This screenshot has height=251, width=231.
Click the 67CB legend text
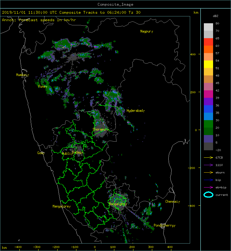tap(219, 158)
